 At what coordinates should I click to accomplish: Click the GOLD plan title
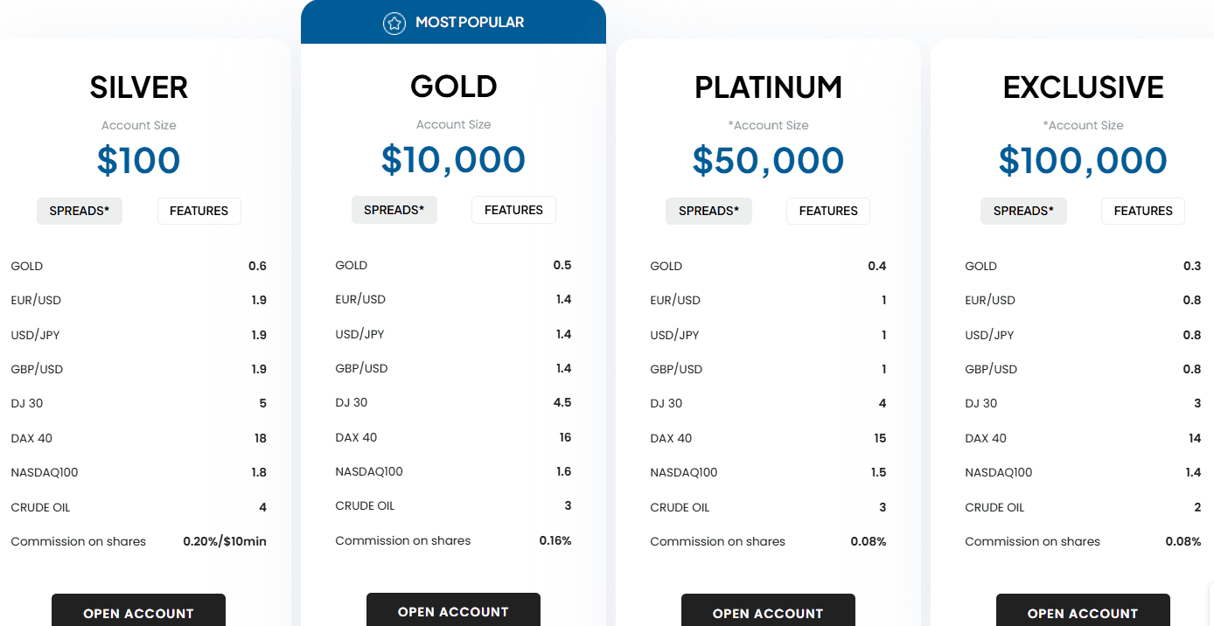pyautogui.click(x=453, y=87)
